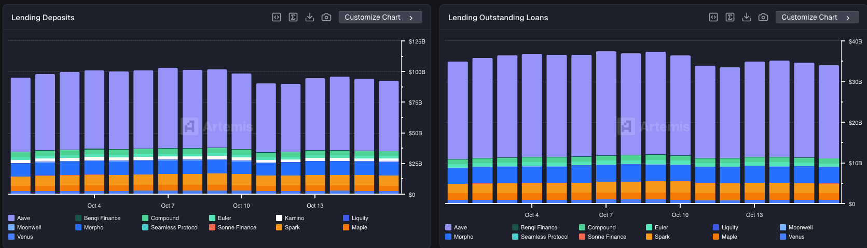Hide Compound series in Lending Deposits legend
Screen dimensions: 867x248
(x=160, y=218)
